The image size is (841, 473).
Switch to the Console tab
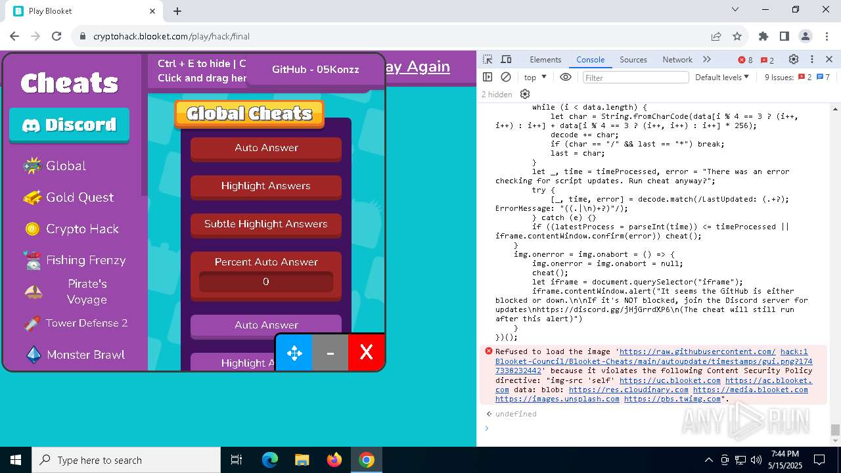point(590,59)
